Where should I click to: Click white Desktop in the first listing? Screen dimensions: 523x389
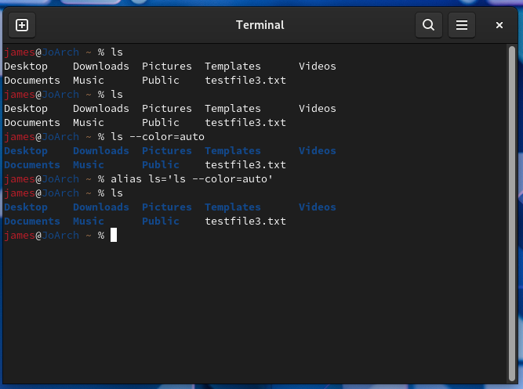[26, 67]
